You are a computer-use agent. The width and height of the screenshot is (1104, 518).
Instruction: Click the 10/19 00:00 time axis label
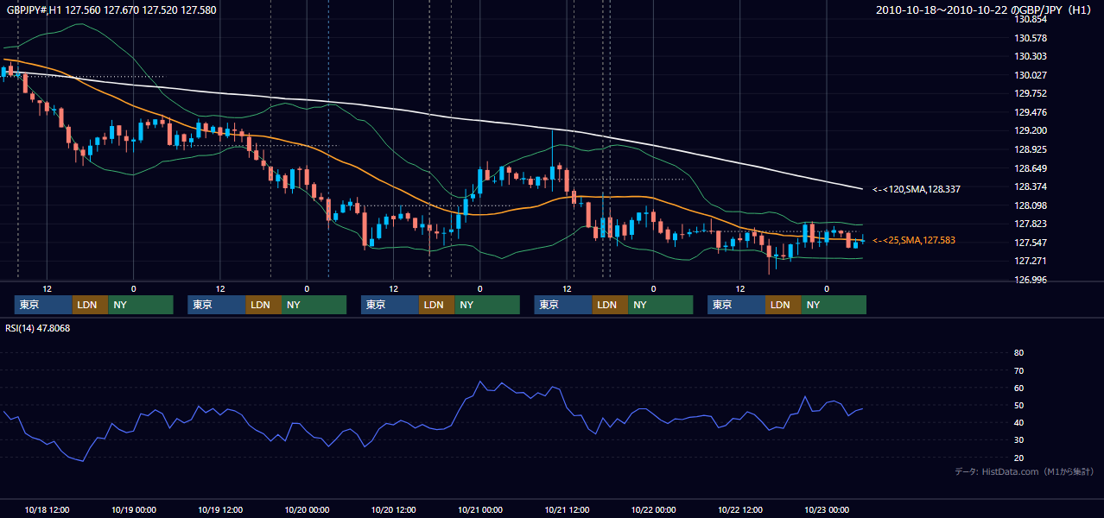[134, 509]
